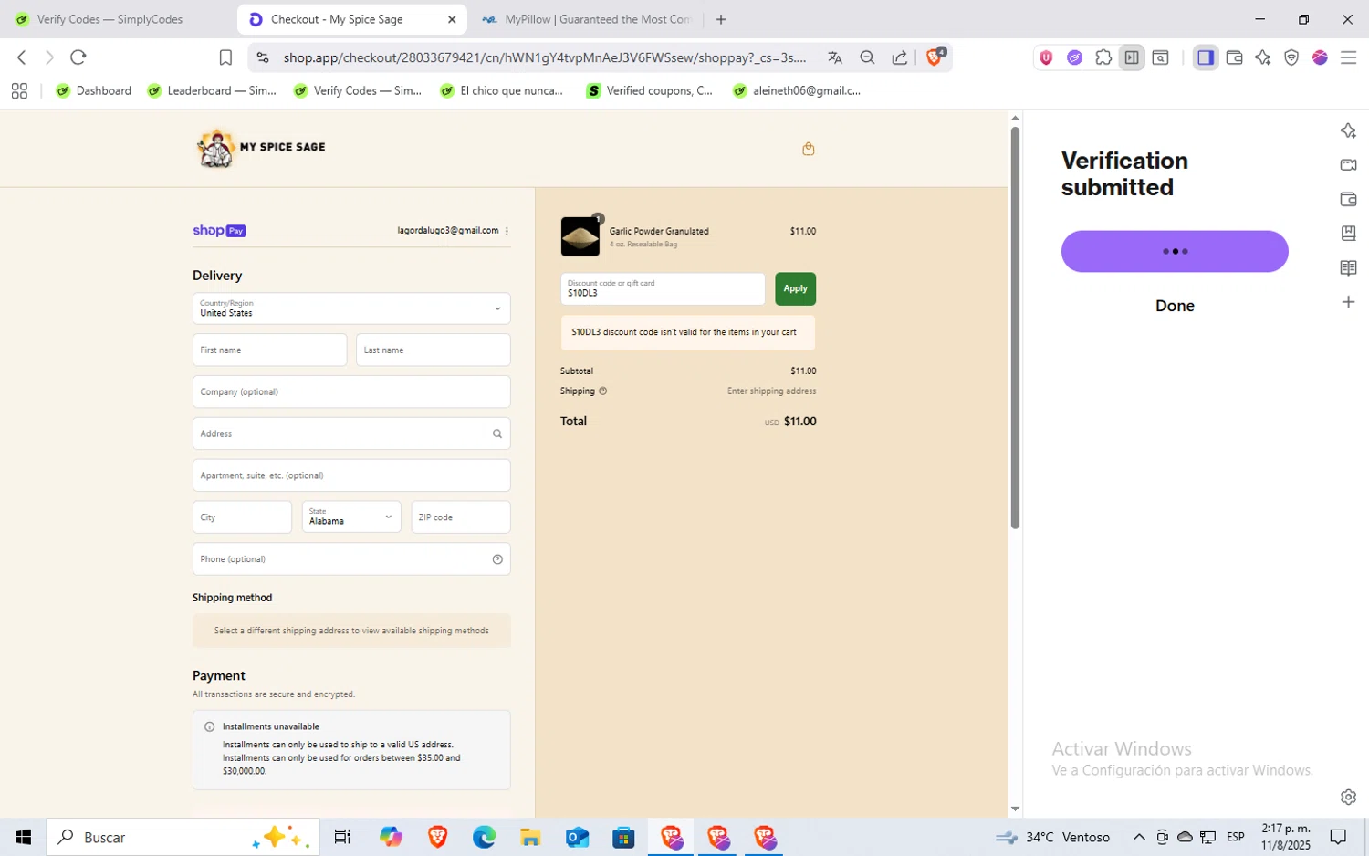Screen dimensions: 1369x856
Task: Bookmark this page icon
Action: click(x=225, y=57)
